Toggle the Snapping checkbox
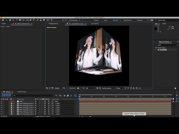Viewport: 179px width, 134px height. coord(70,20)
